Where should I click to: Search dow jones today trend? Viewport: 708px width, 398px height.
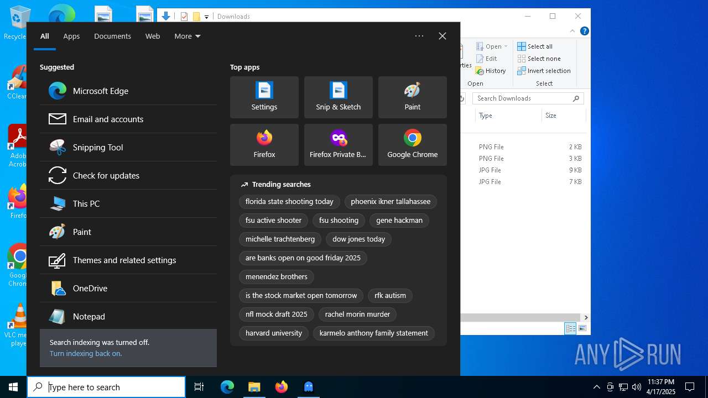(358, 239)
